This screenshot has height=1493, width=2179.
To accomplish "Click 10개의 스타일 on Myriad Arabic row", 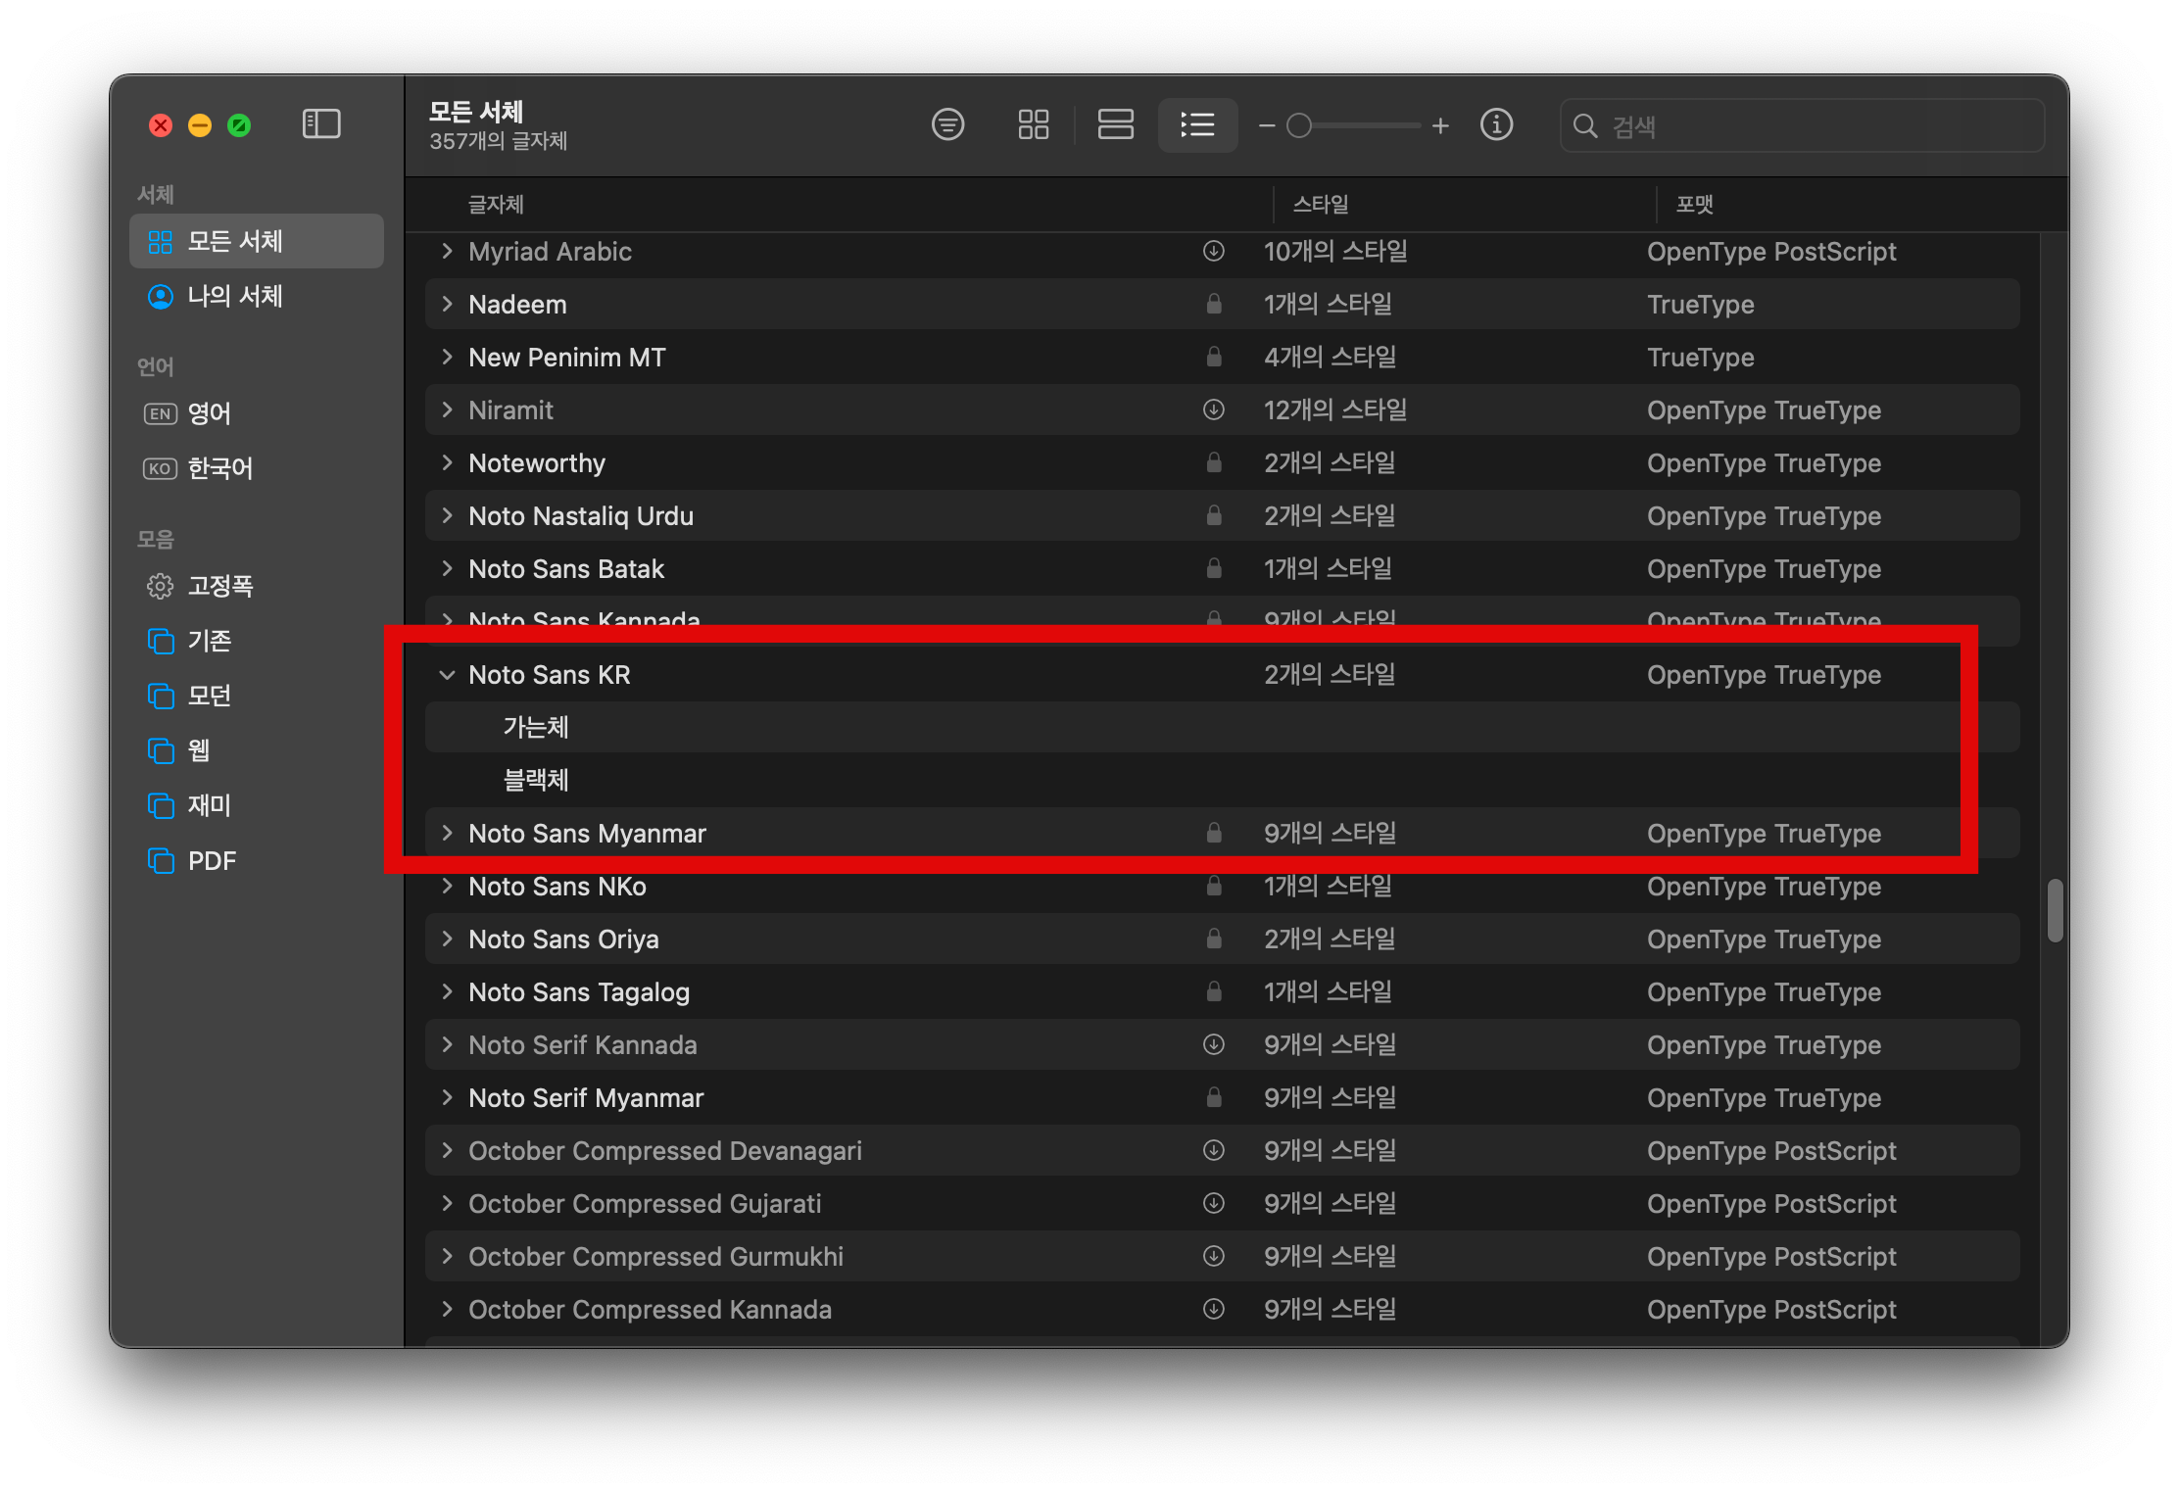I will click(x=1334, y=251).
